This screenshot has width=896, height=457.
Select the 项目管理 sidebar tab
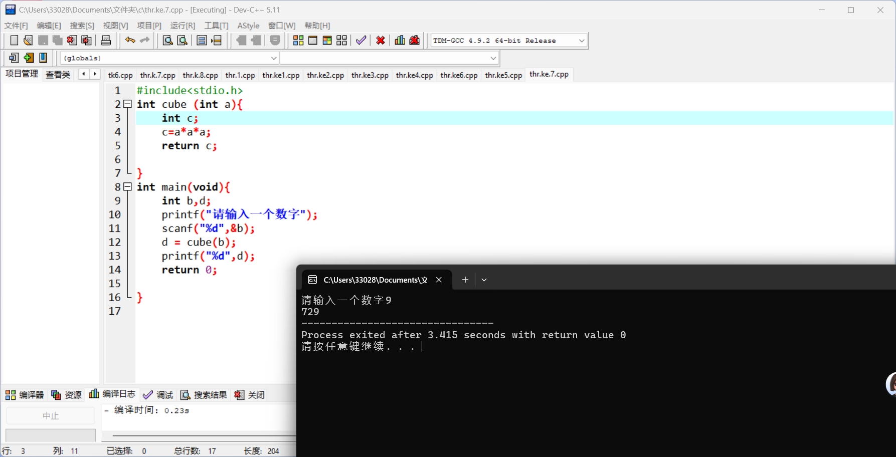coord(22,74)
